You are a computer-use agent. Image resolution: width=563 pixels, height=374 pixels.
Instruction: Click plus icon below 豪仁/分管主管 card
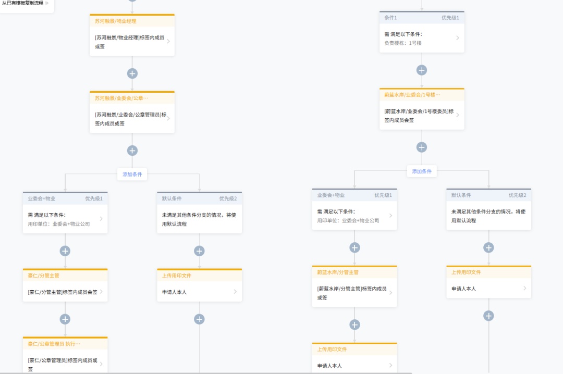(65, 319)
